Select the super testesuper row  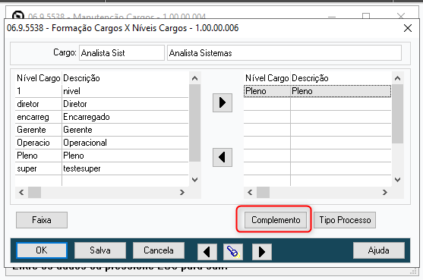pyautogui.click(x=102, y=168)
